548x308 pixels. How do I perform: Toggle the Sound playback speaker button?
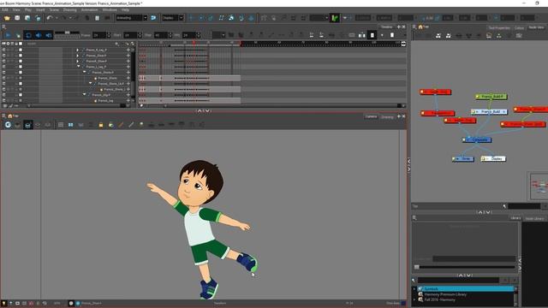coord(39,35)
